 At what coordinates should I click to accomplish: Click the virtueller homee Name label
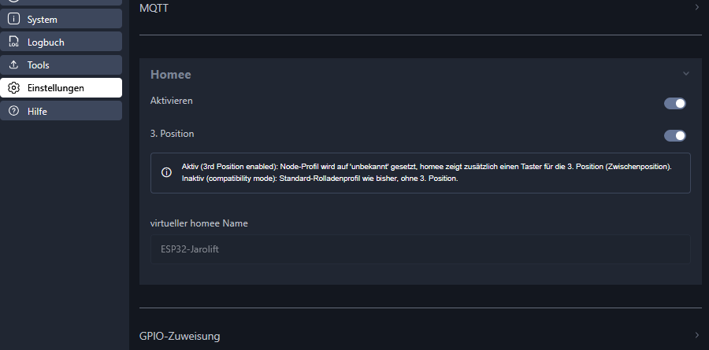[199, 223]
